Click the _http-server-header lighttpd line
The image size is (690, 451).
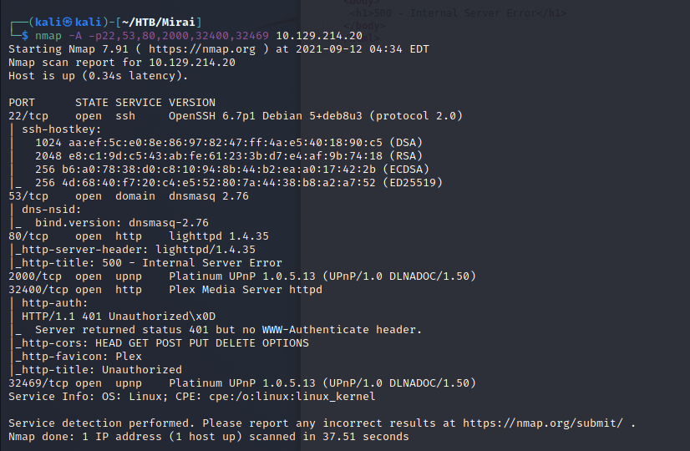tap(135, 250)
